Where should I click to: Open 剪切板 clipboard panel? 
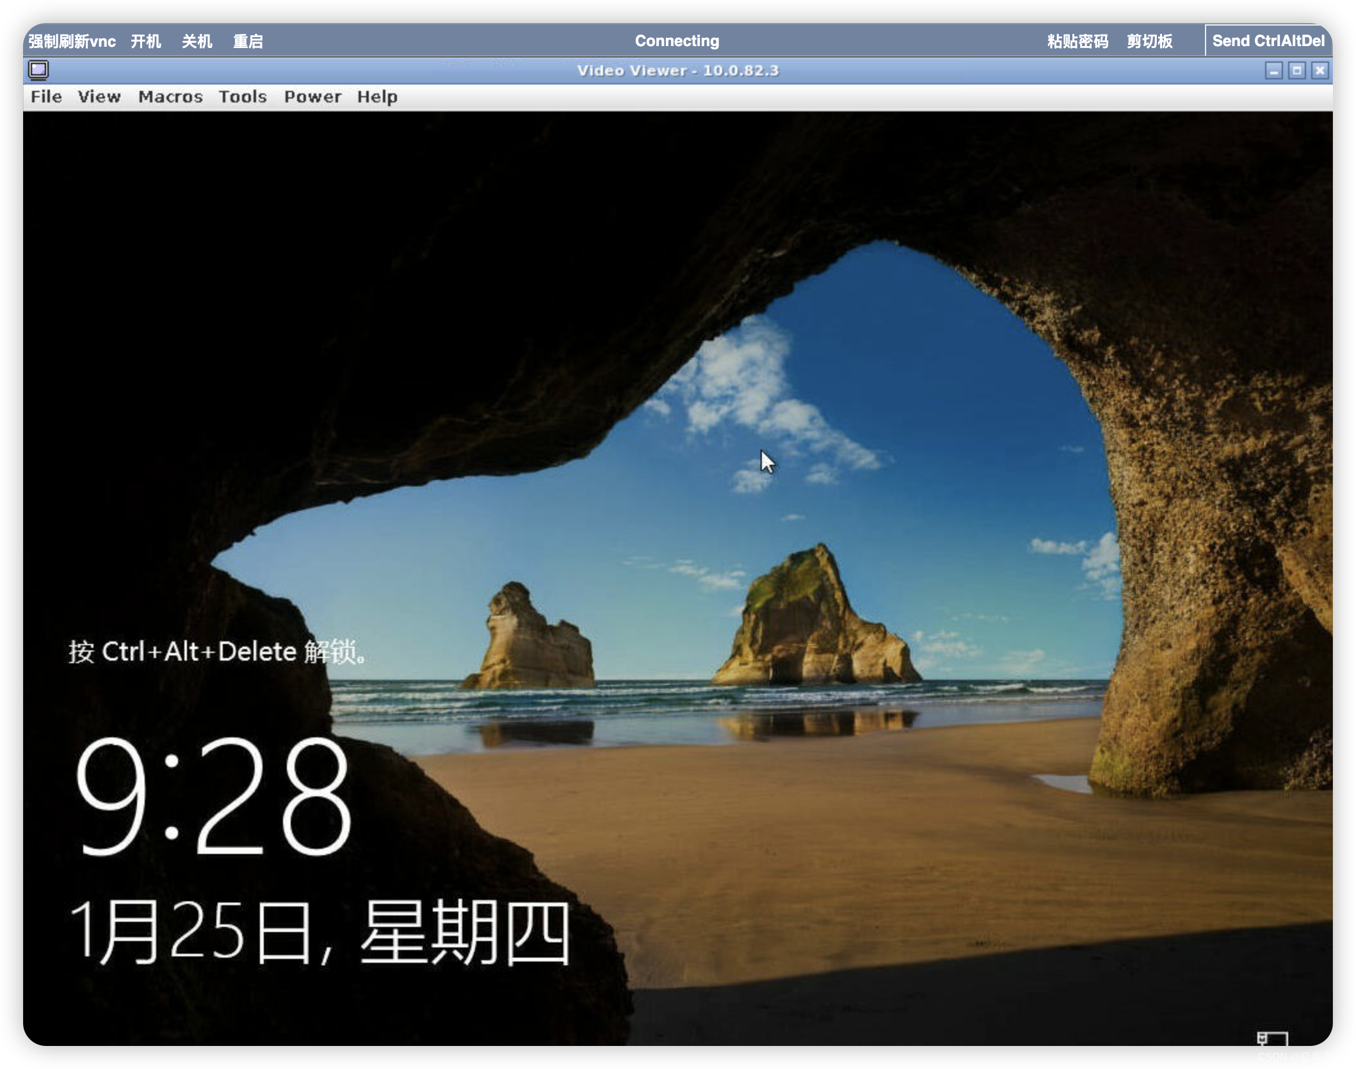tap(1149, 40)
